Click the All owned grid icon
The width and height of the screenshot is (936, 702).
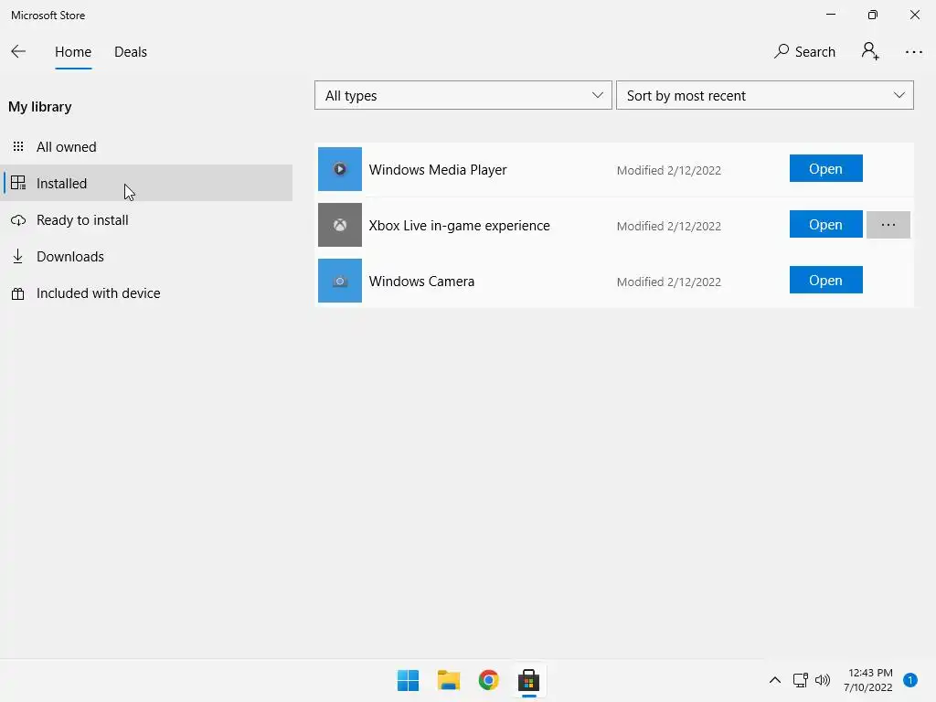(x=18, y=146)
